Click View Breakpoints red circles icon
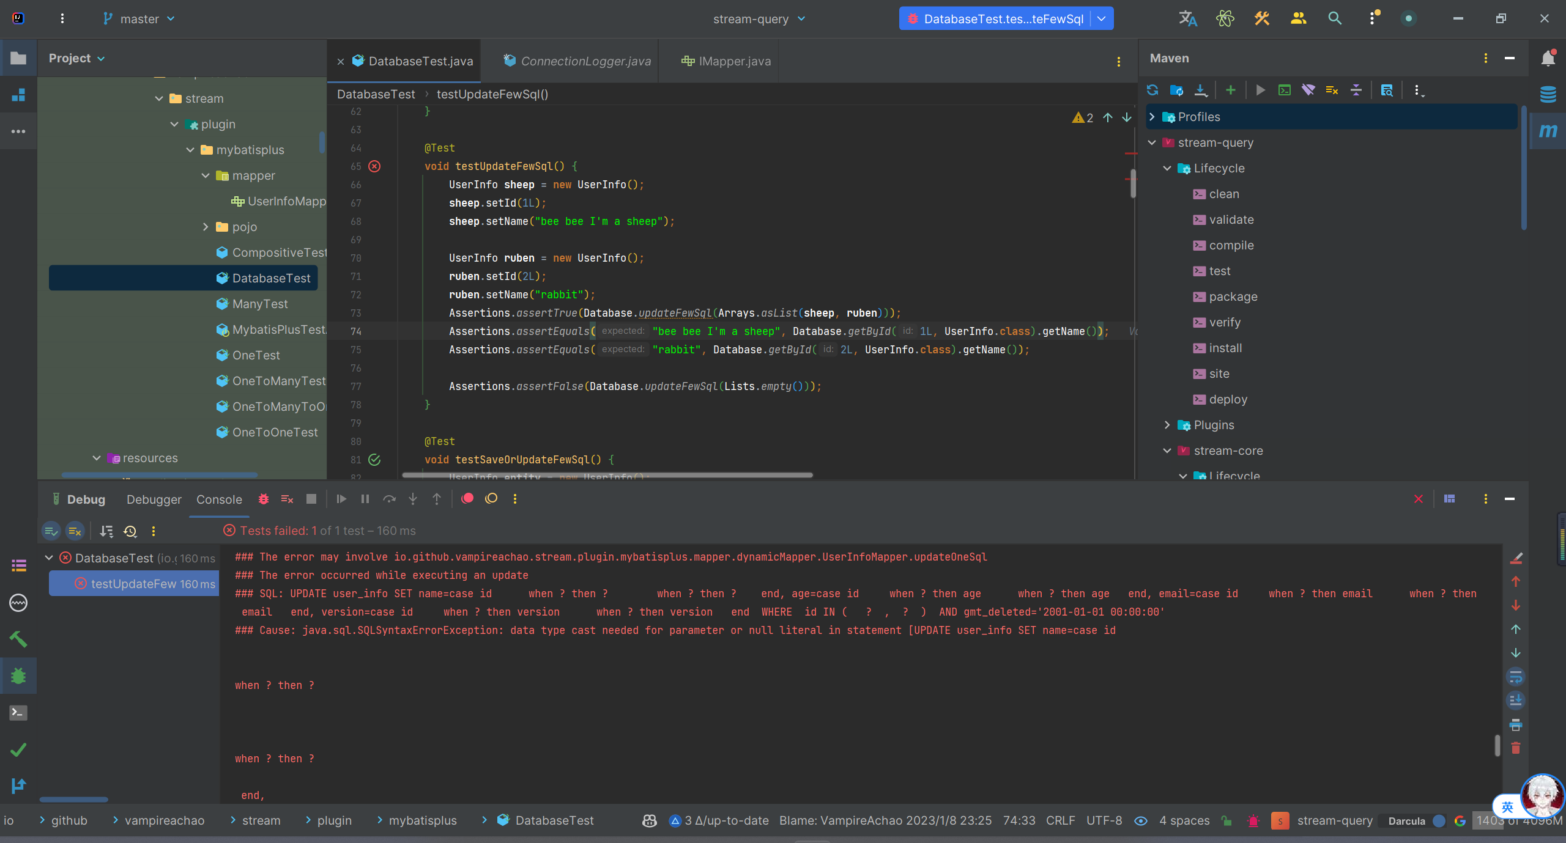 [467, 499]
